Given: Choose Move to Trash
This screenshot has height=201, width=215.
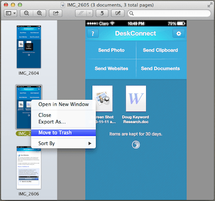Looking at the screenshot, I should 63,133.
